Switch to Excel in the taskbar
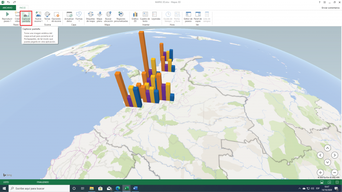The image size is (342, 192). point(127,189)
